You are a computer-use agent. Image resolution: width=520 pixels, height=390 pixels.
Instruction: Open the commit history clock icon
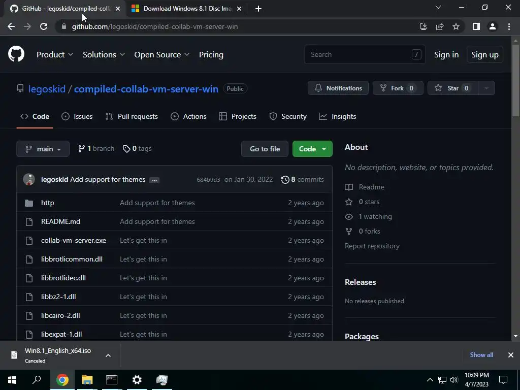[x=285, y=180]
